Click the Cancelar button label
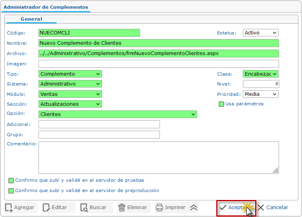Viewport: 302px width, 217px height. (277, 207)
